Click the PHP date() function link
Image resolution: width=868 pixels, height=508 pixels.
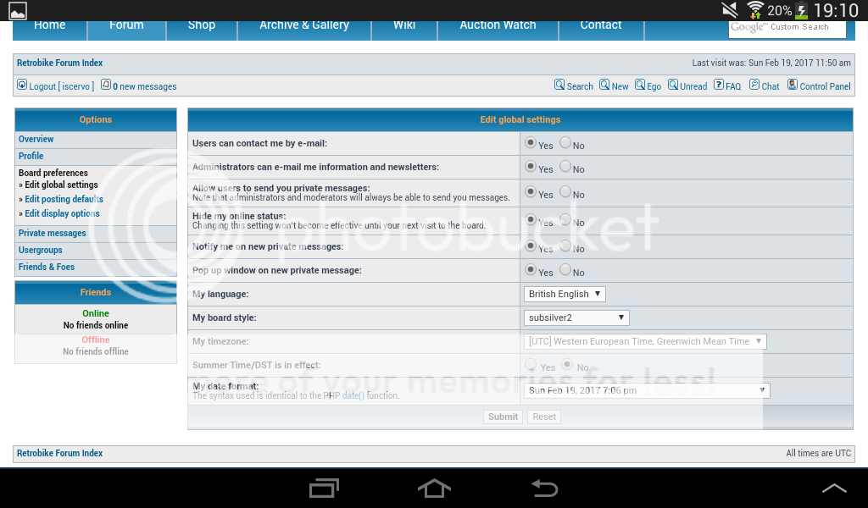point(353,395)
